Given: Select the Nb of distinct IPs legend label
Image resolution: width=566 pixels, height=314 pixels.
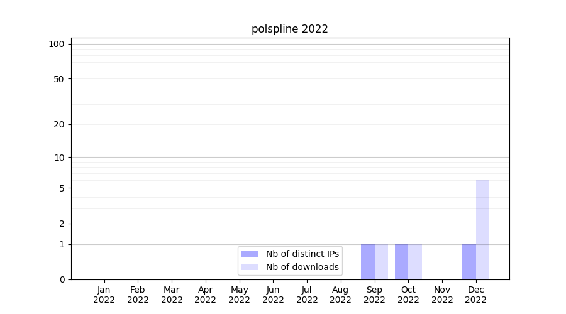Looking at the screenshot, I should point(302,254).
